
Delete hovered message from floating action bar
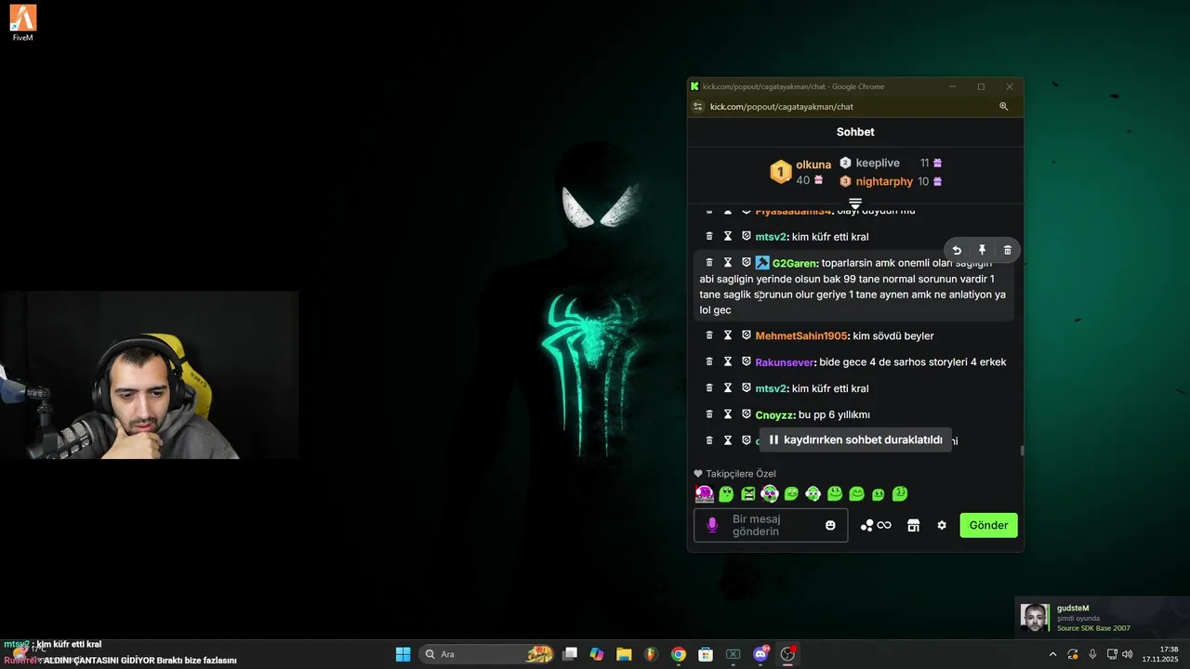point(1008,250)
